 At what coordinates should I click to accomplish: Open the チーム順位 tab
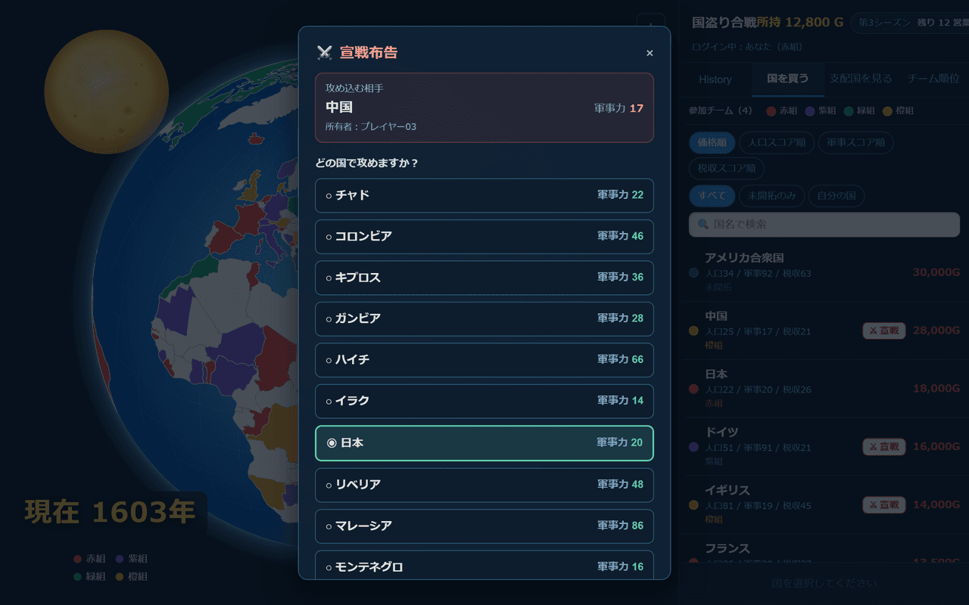click(x=933, y=79)
